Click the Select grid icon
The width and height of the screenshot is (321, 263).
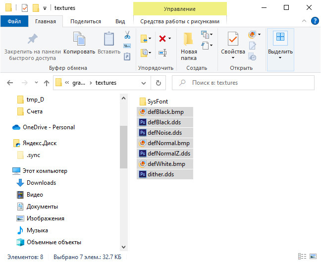tap(280, 37)
